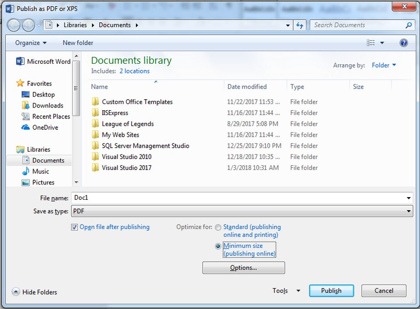This screenshot has width=420, height=309.
Task: Select Minimum size publishing online
Action: point(218,246)
